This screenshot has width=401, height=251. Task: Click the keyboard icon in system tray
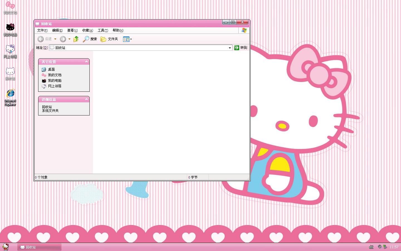pos(371,247)
